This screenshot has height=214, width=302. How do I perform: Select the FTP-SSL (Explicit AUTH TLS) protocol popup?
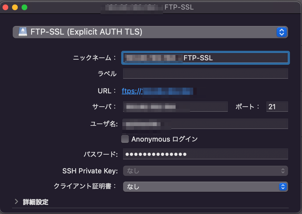click(x=150, y=32)
